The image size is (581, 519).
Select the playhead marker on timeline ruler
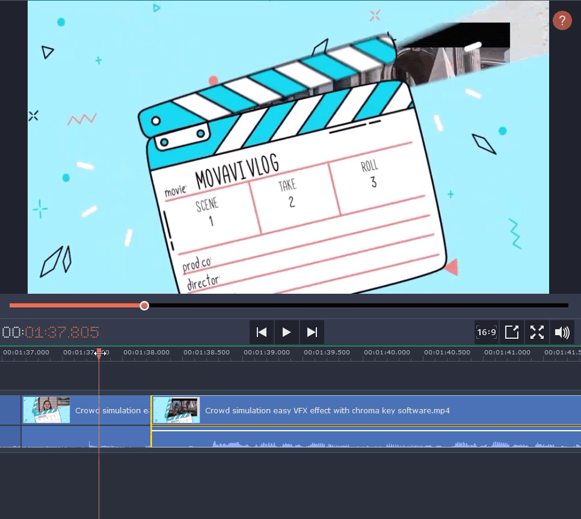99,353
